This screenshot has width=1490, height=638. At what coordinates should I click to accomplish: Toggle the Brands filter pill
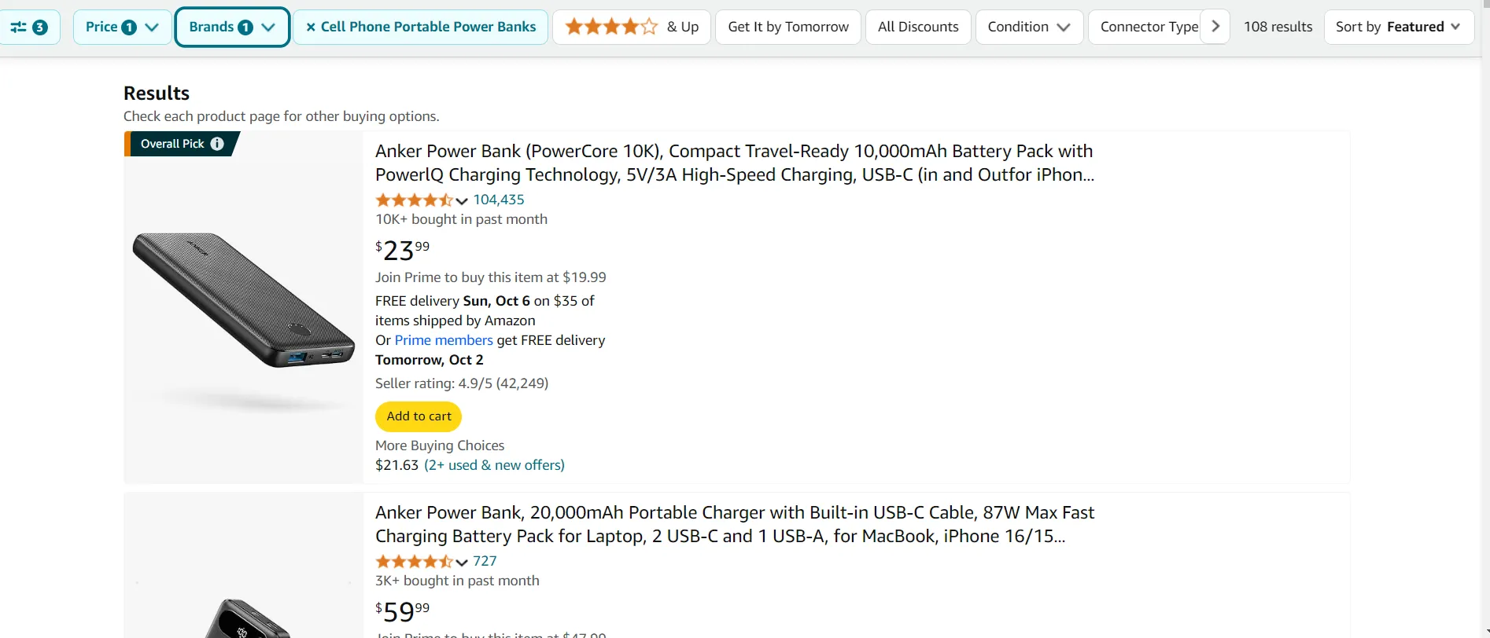point(231,26)
